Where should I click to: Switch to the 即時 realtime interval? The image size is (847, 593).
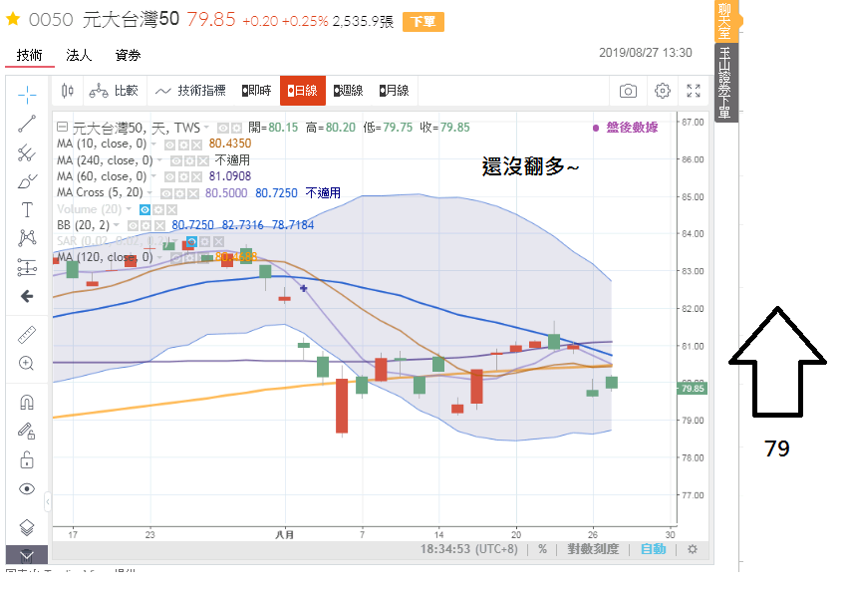[x=256, y=91]
